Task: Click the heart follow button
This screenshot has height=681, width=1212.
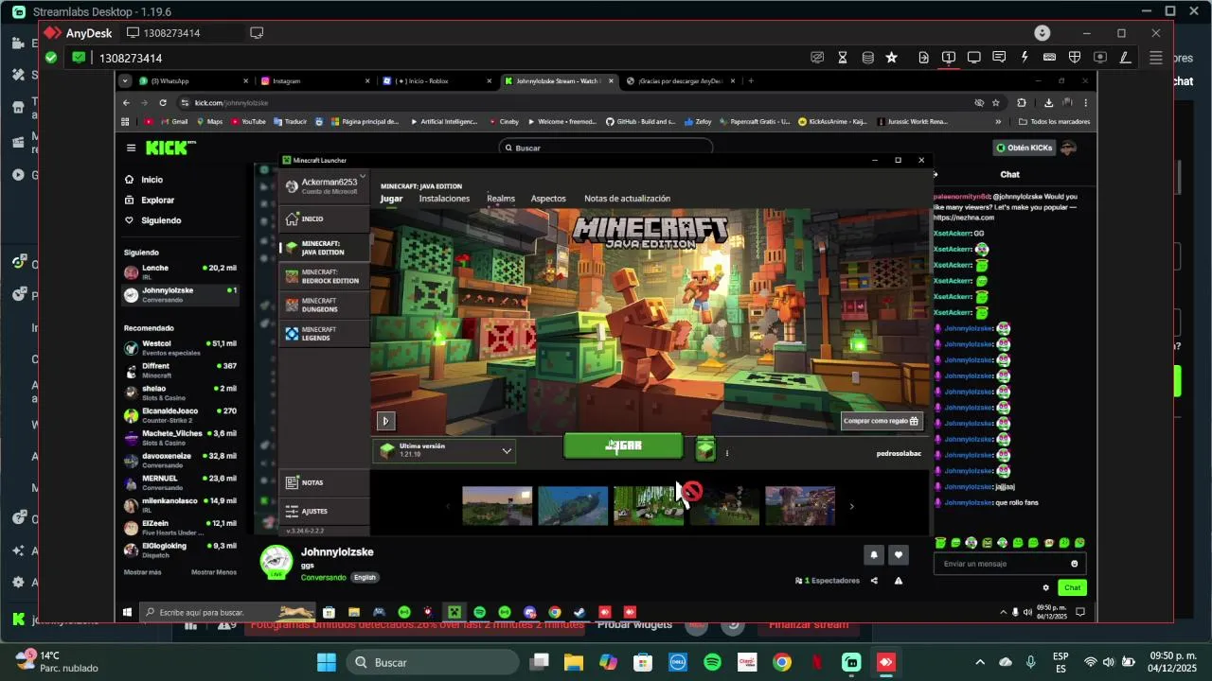Action: pyautogui.click(x=899, y=555)
